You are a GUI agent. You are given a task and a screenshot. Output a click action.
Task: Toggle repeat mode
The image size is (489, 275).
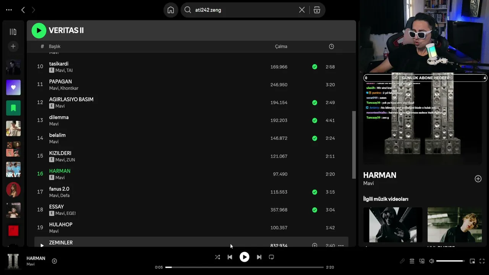[271, 257]
